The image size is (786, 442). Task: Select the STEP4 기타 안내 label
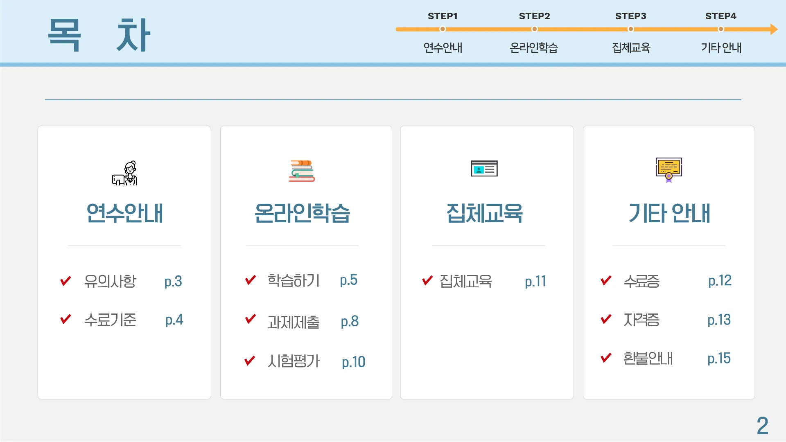pyautogui.click(x=721, y=48)
